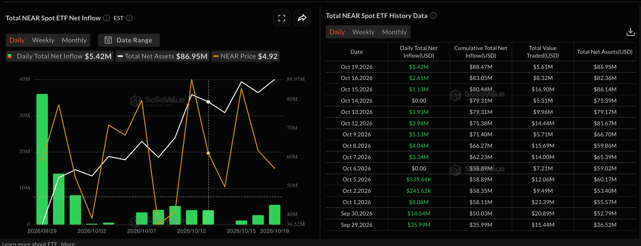This screenshot has width=641, height=246.
Task: Click the $539.64K inflow value
Action: click(419, 179)
